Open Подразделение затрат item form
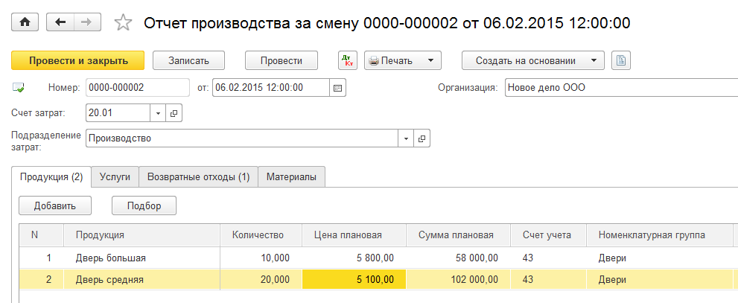The height and width of the screenshot is (303, 738). click(422, 138)
